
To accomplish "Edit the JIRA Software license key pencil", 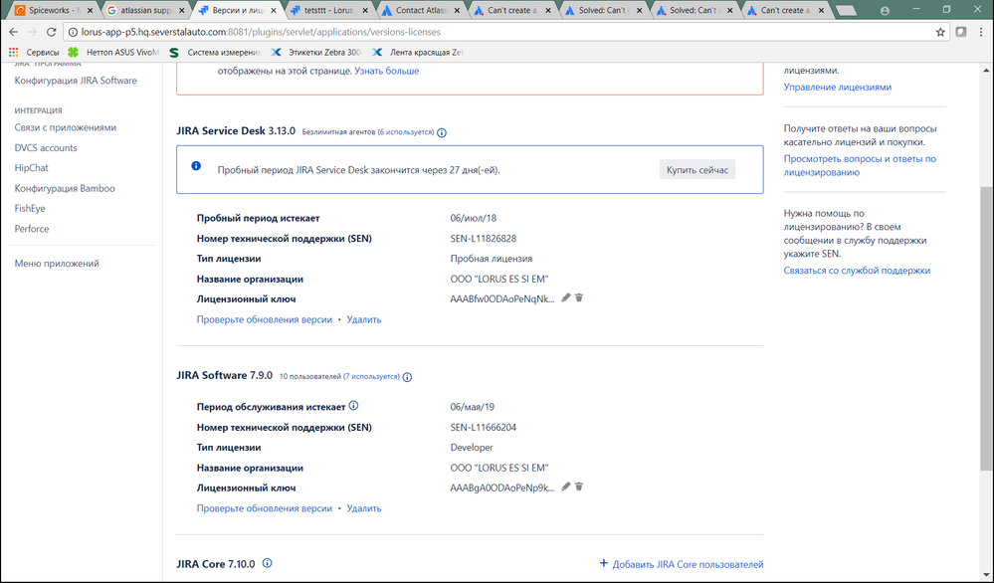I will [566, 486].
